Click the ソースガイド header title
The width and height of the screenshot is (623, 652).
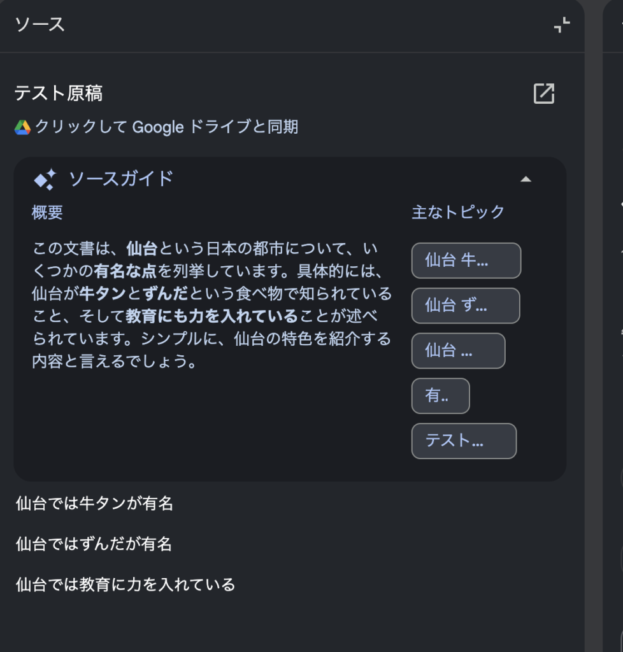[121, 179]
